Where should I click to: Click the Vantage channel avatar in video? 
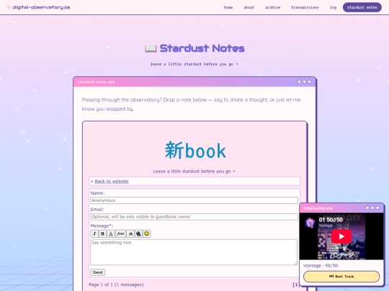coord(310,223)
